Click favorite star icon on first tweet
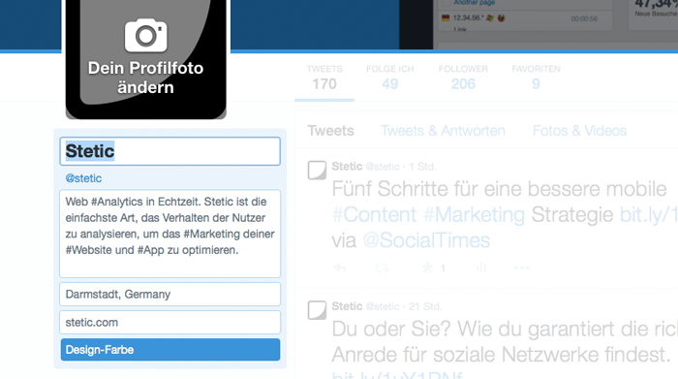The image size is (678, 379). [427, 268]
